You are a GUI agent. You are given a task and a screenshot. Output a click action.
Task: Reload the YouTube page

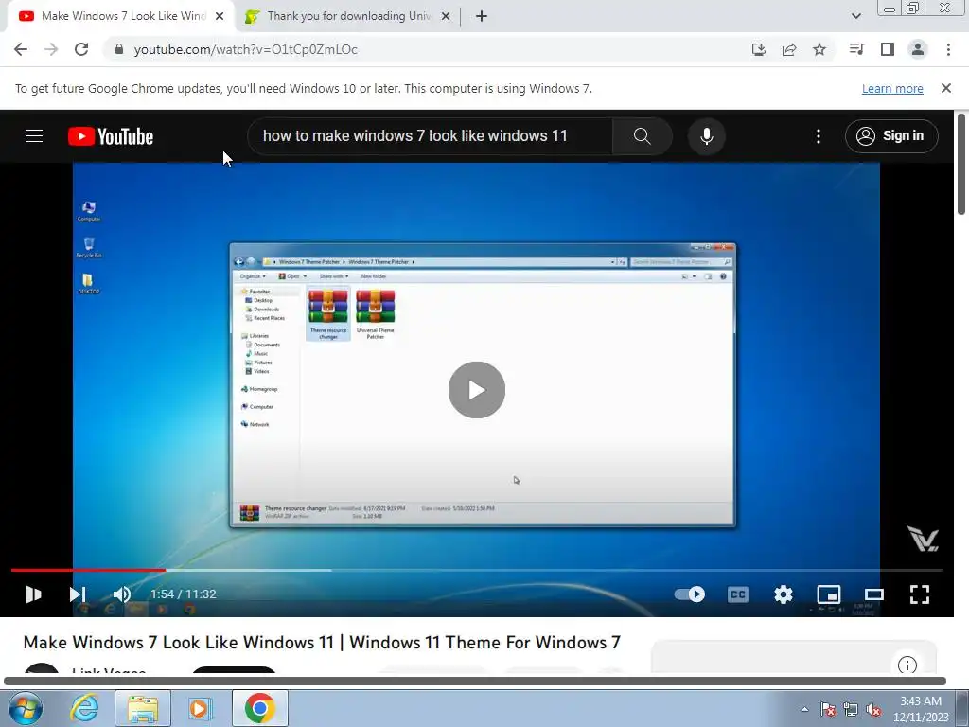click(81, 49)
